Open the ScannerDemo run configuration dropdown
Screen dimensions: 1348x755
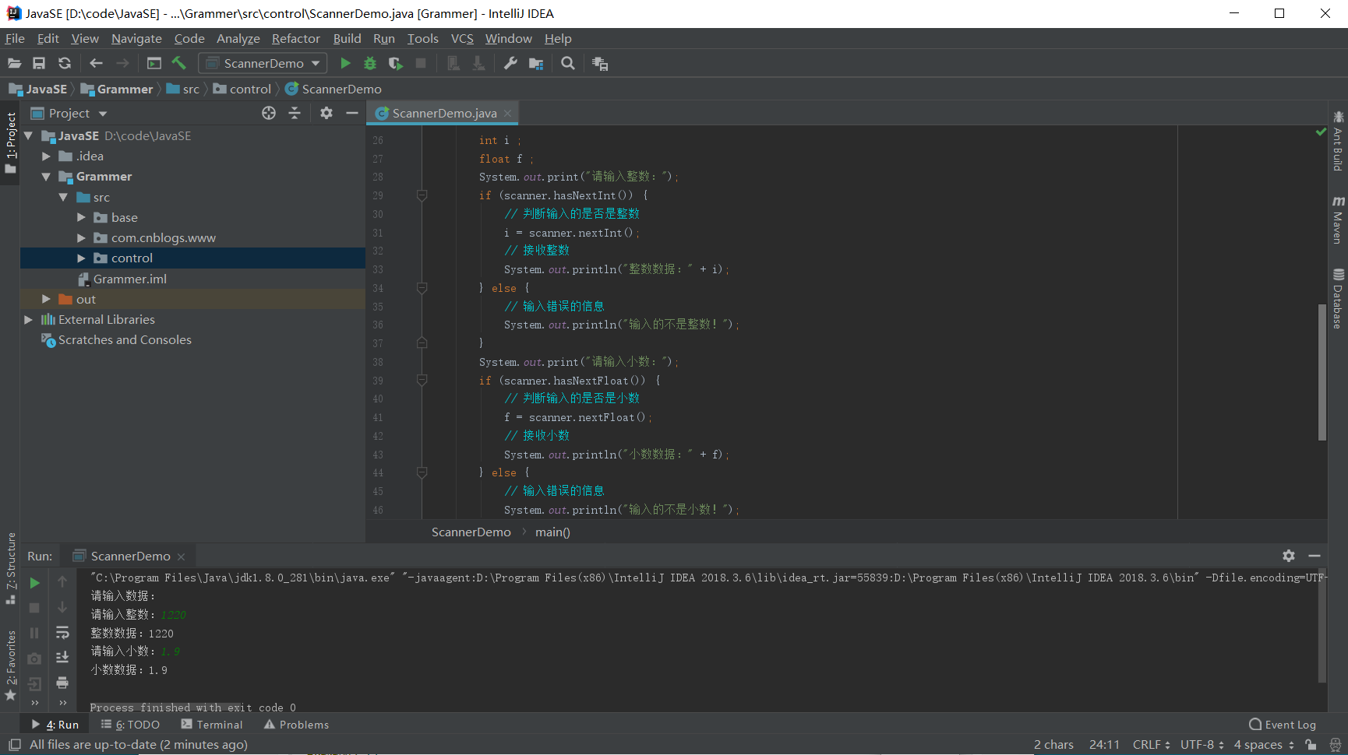click(x=263, y=63)
